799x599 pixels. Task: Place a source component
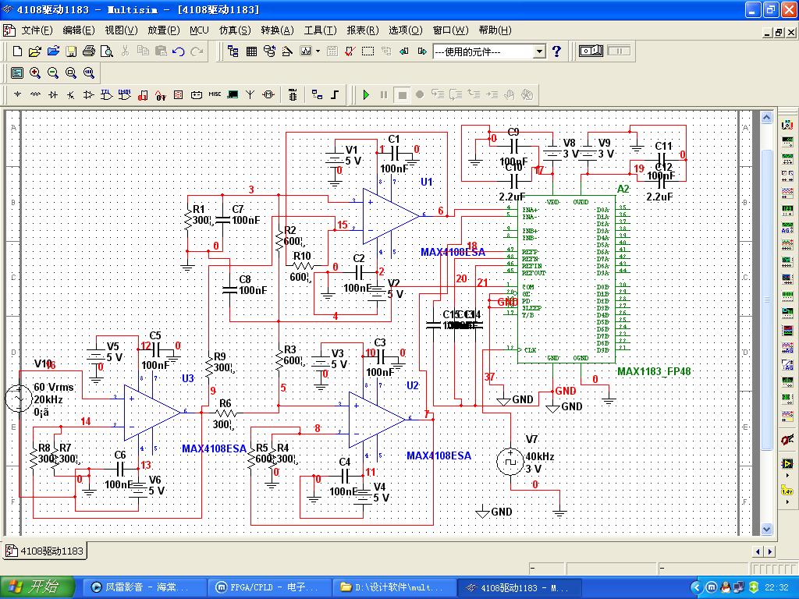click(x=17, y=94)
